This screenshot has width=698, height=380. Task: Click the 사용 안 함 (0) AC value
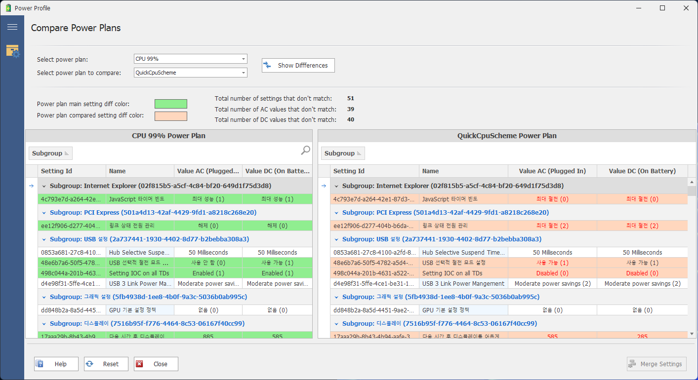(208, 263)
